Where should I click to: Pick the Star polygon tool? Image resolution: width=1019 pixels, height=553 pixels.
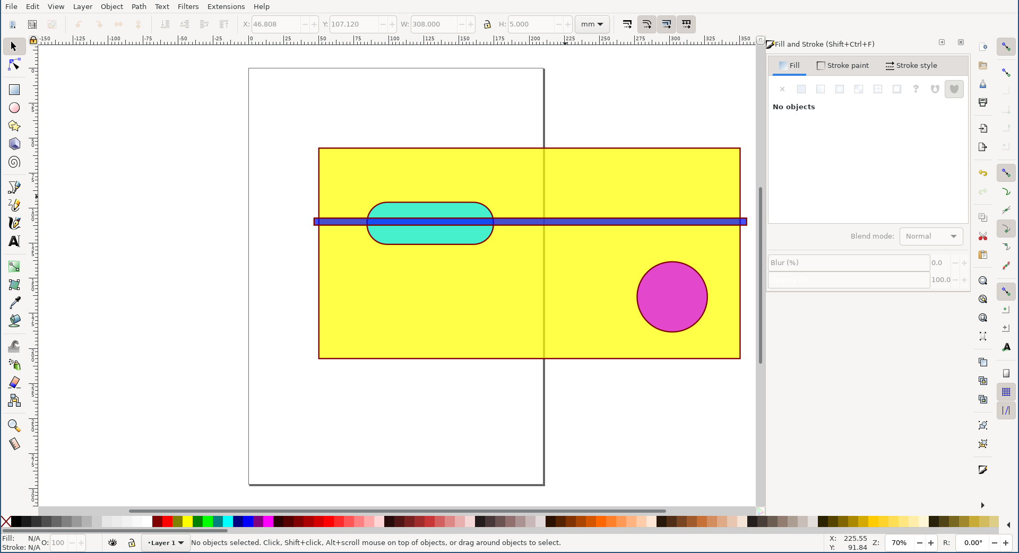tap(14, 126)
